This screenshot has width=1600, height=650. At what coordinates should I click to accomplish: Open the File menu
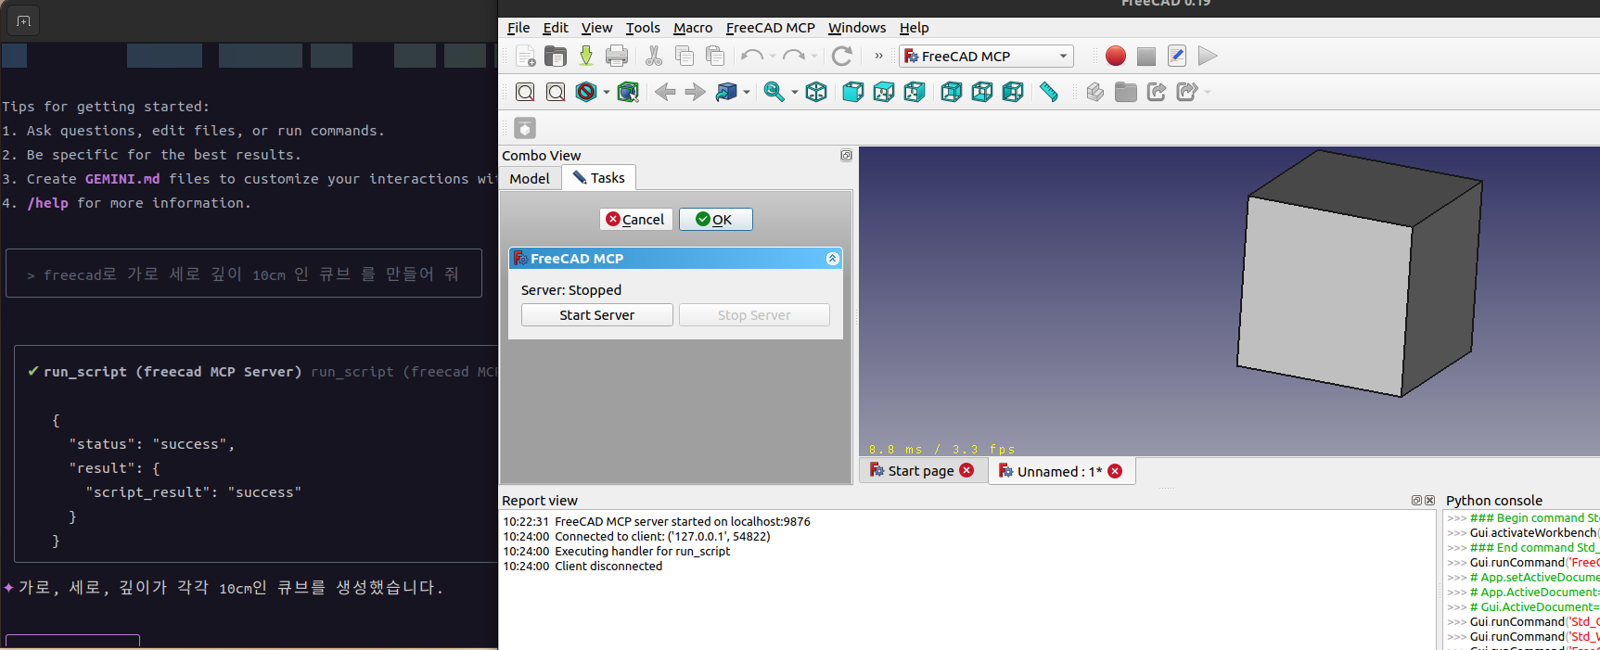[x=518, y=28]
